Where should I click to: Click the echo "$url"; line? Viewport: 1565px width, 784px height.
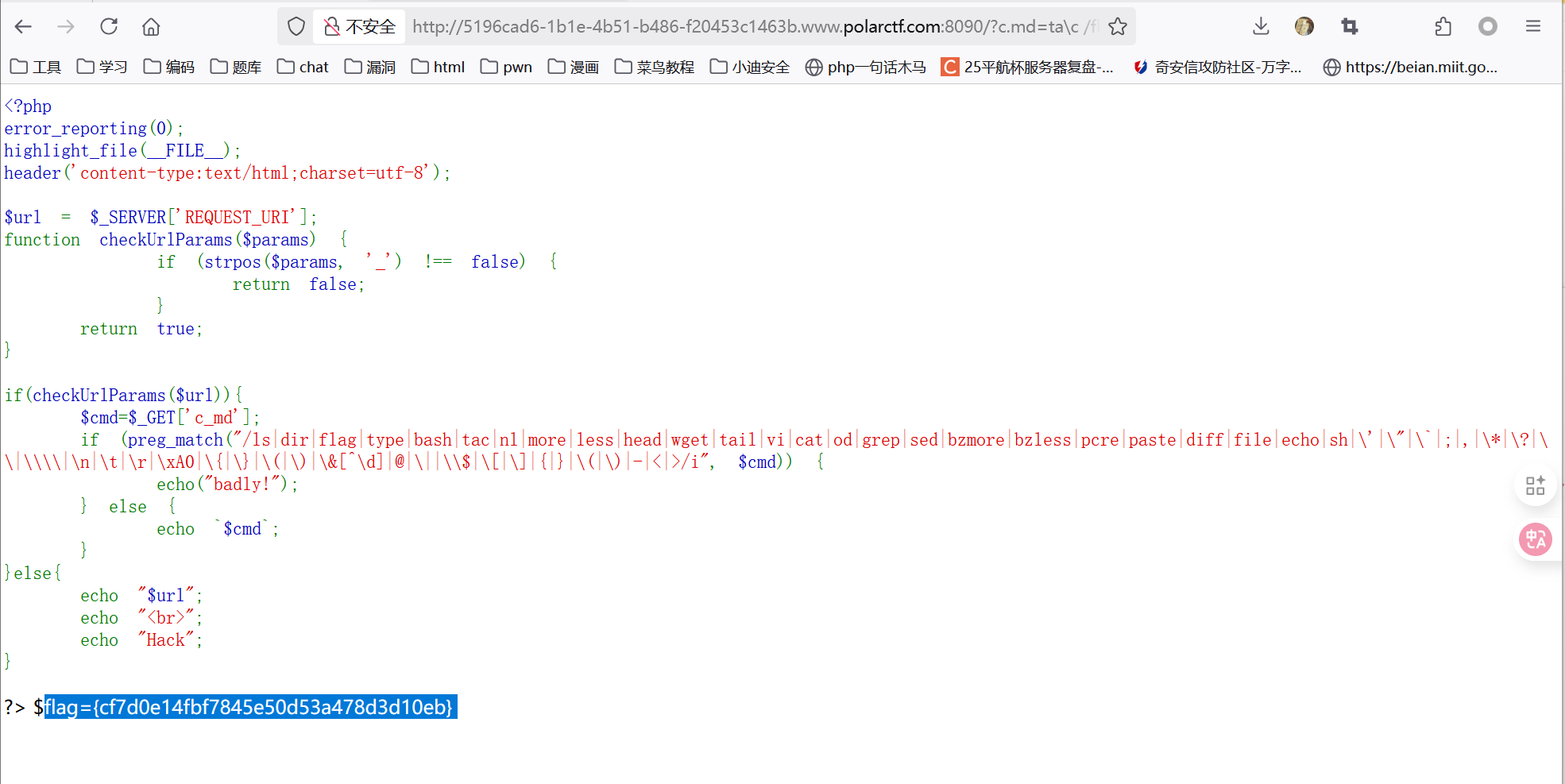[141, 596]
